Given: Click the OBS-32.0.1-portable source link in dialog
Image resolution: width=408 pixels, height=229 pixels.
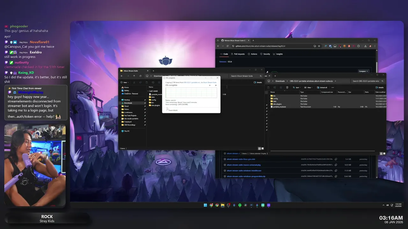Looking at the screenshot, I should tap(192, 82).
